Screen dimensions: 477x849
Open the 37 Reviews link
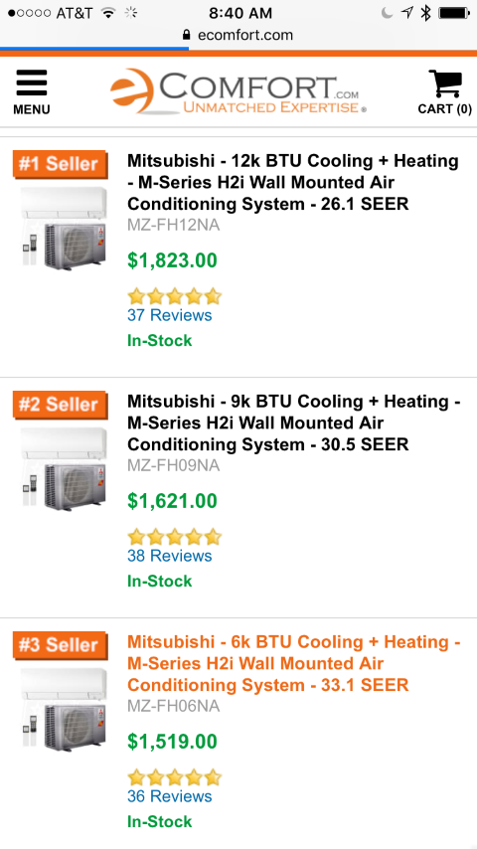pyautogui.click(x=170, y=315)
